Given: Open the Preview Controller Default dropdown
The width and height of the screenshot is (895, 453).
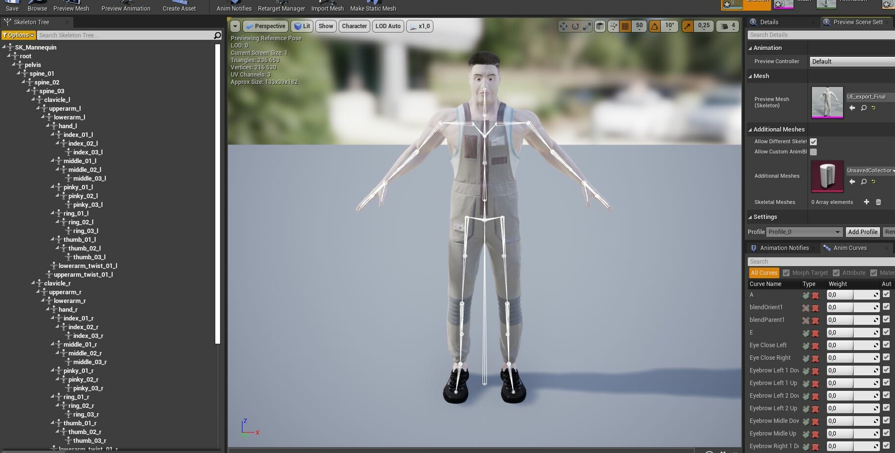Looking at the screenshot, I should coord(851,61).
